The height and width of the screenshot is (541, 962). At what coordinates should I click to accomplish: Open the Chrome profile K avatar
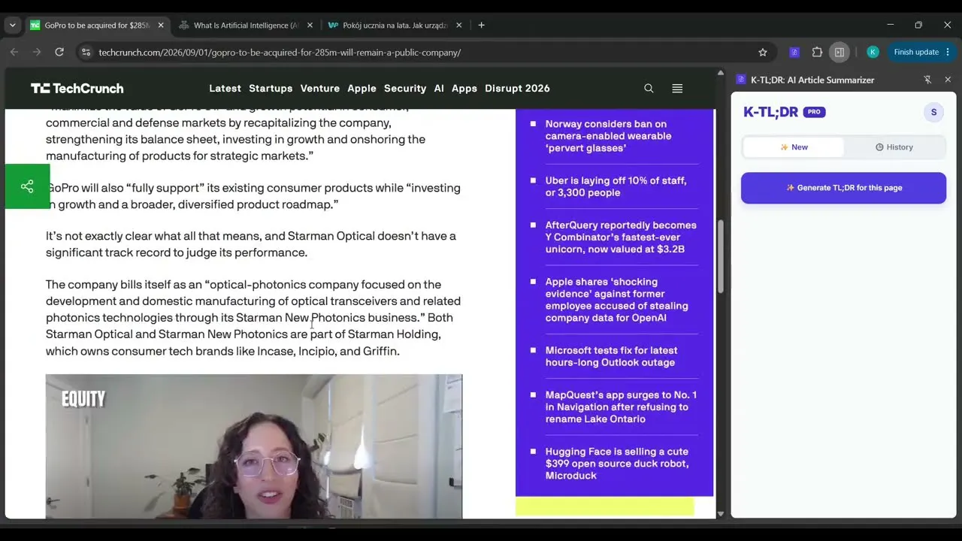(x=873, y=52)
